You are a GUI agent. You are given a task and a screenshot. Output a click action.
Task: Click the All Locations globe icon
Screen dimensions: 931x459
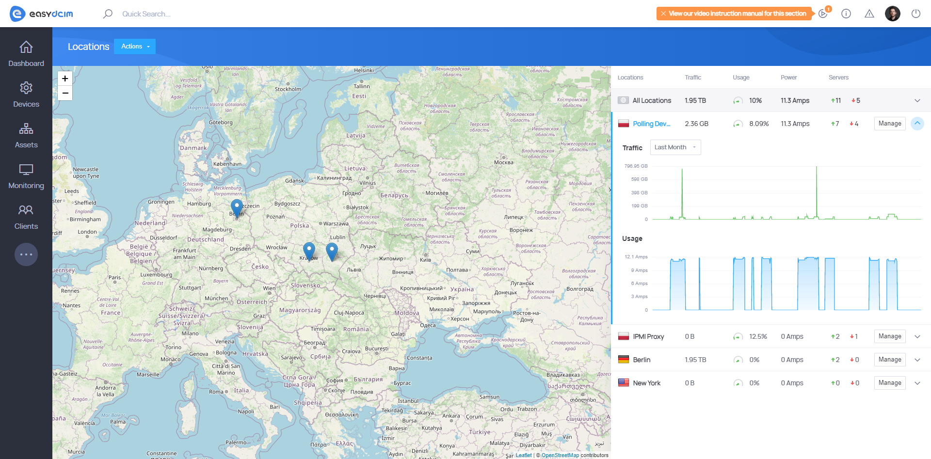click(624, 100)
